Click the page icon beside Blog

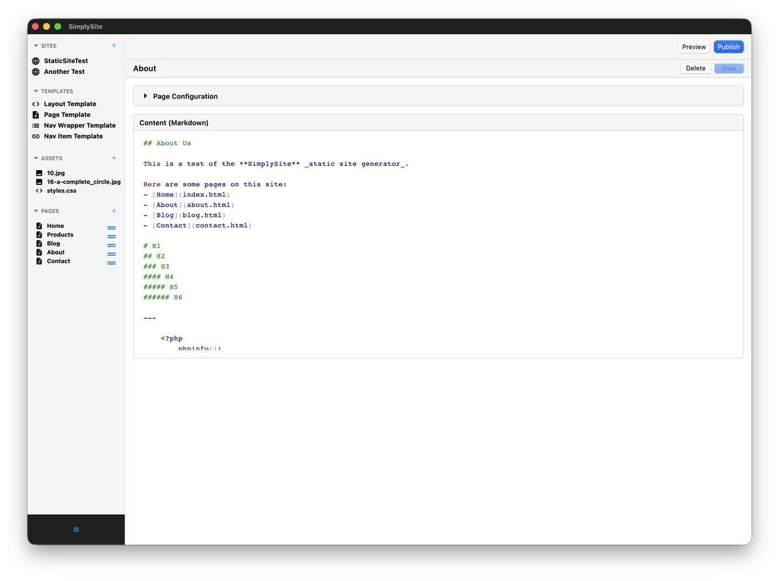[x=39, y=244]
